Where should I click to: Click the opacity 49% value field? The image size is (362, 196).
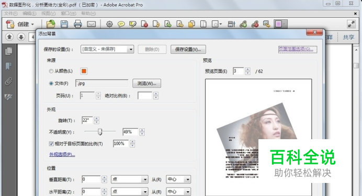130,132
